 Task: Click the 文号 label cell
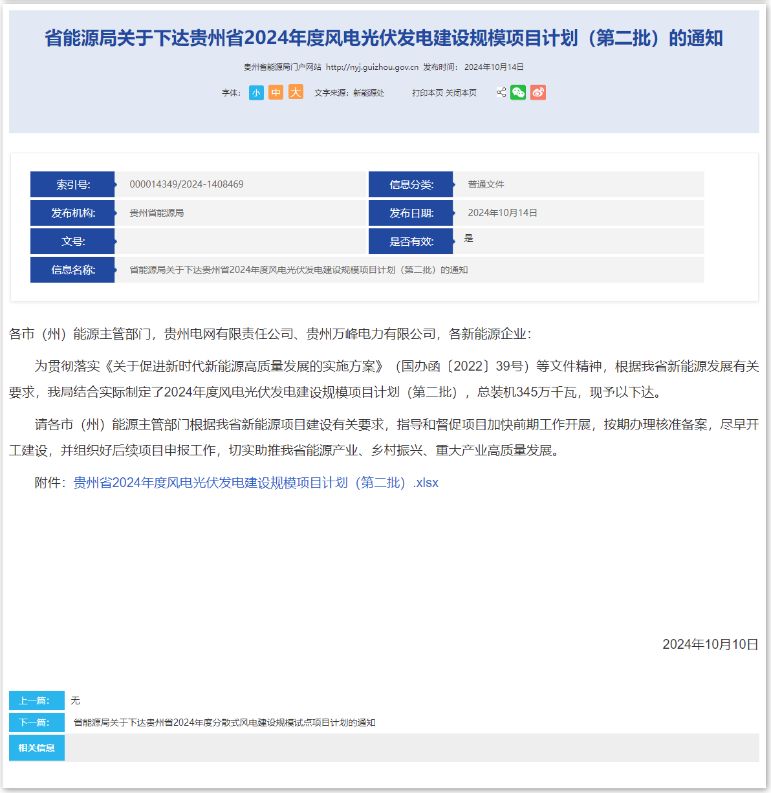click(x=72, y=241)
